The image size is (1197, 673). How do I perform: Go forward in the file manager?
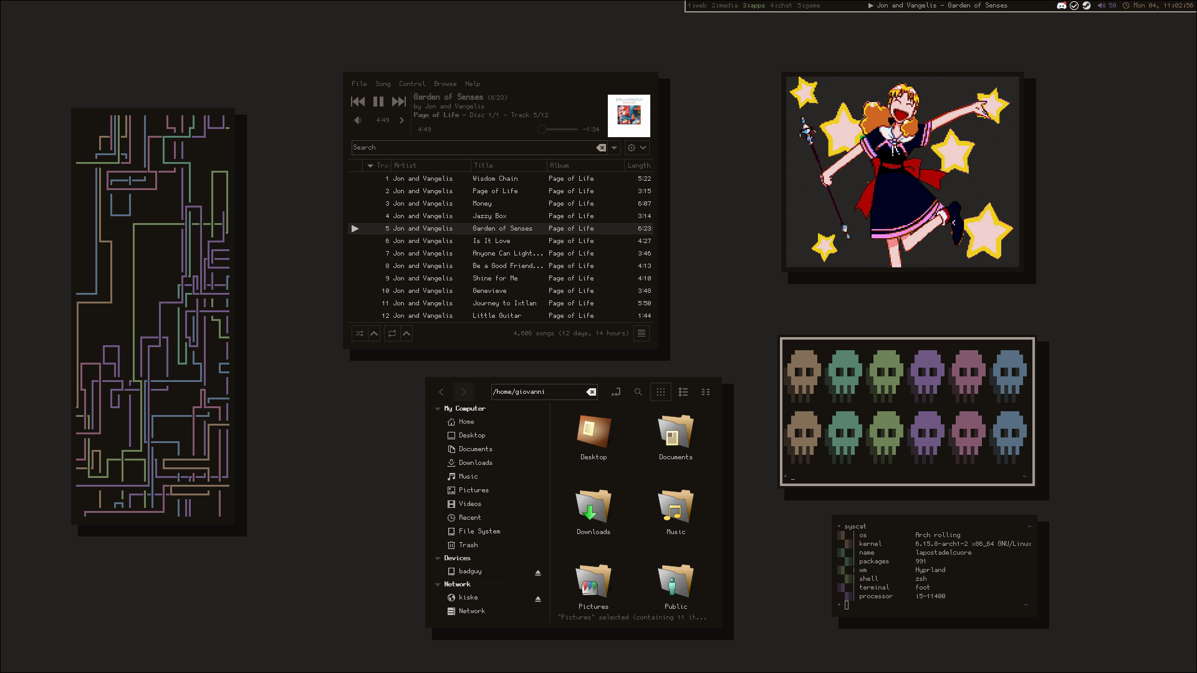click(x=464, y=392)
